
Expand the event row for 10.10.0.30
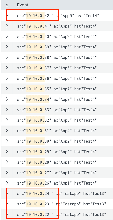coord(7,141)
